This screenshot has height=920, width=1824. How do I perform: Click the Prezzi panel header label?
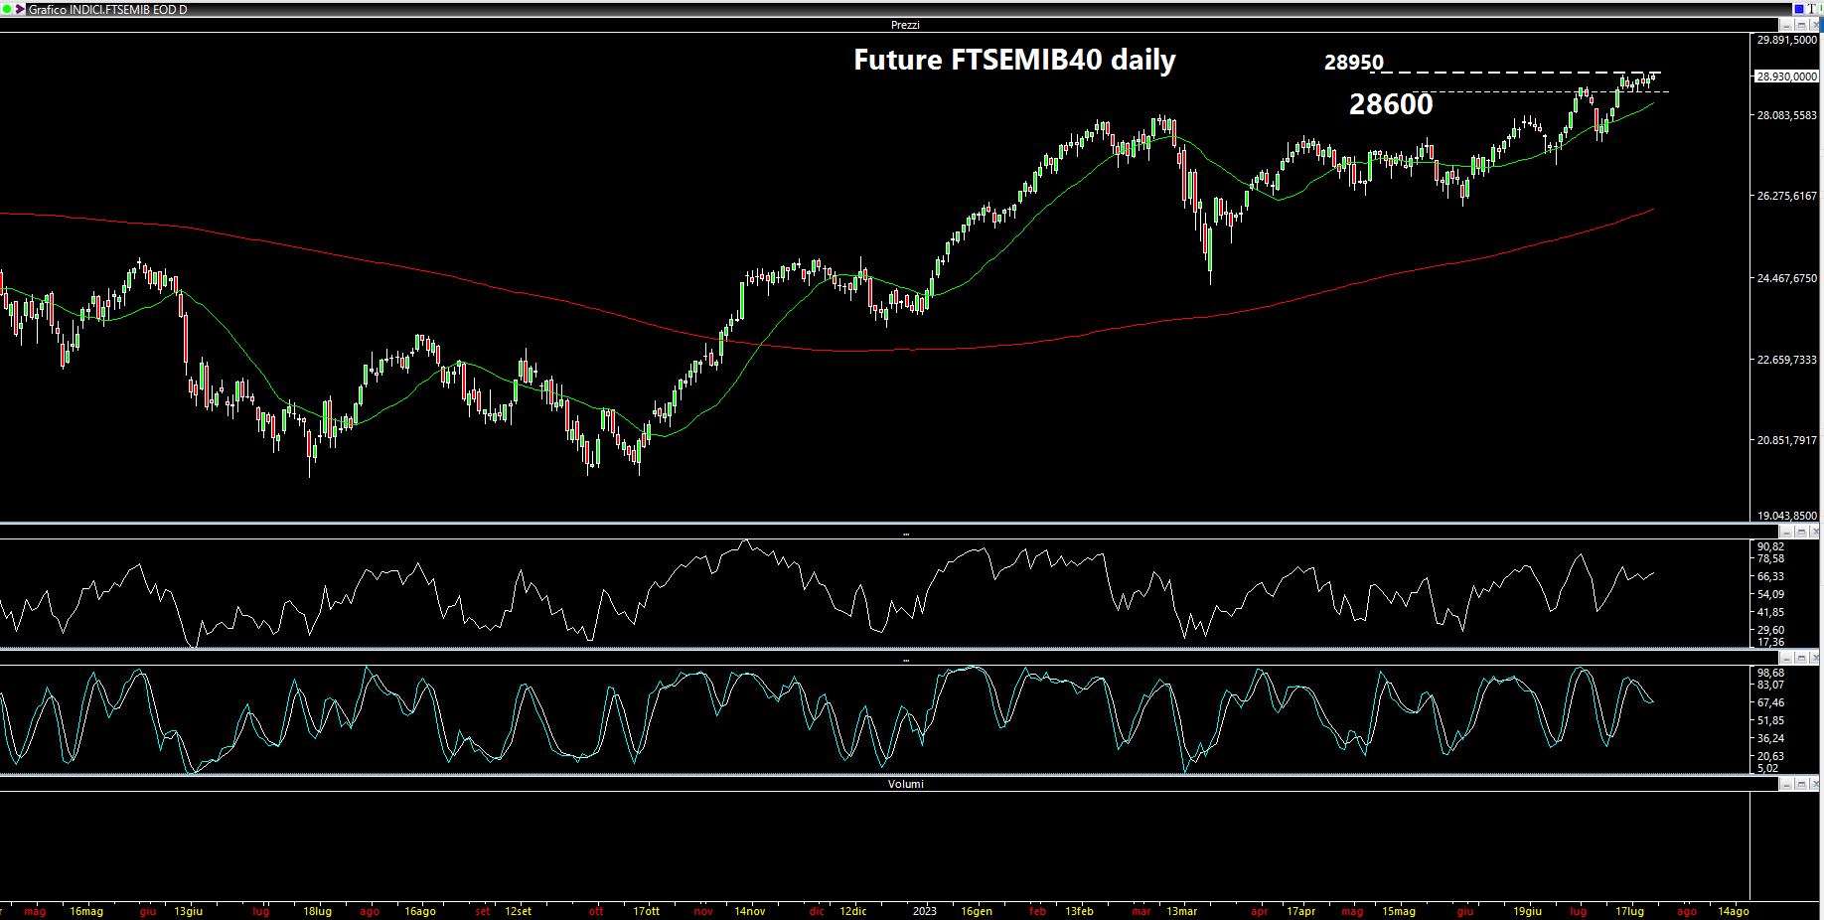pos(905,25)
